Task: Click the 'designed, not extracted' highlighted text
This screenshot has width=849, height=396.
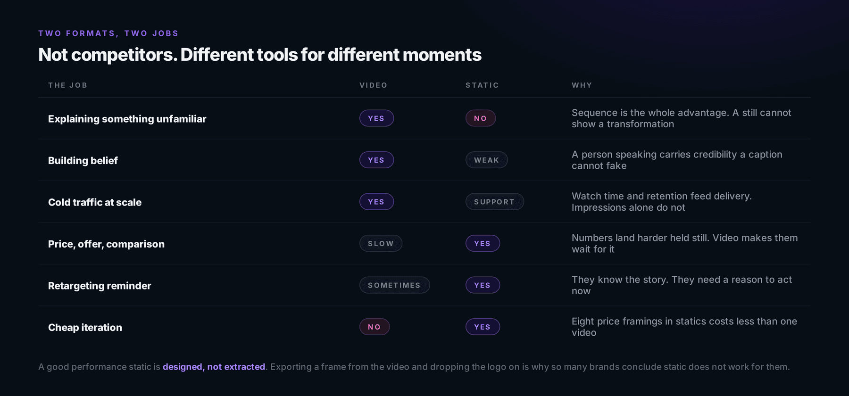Action: [214, 367]
